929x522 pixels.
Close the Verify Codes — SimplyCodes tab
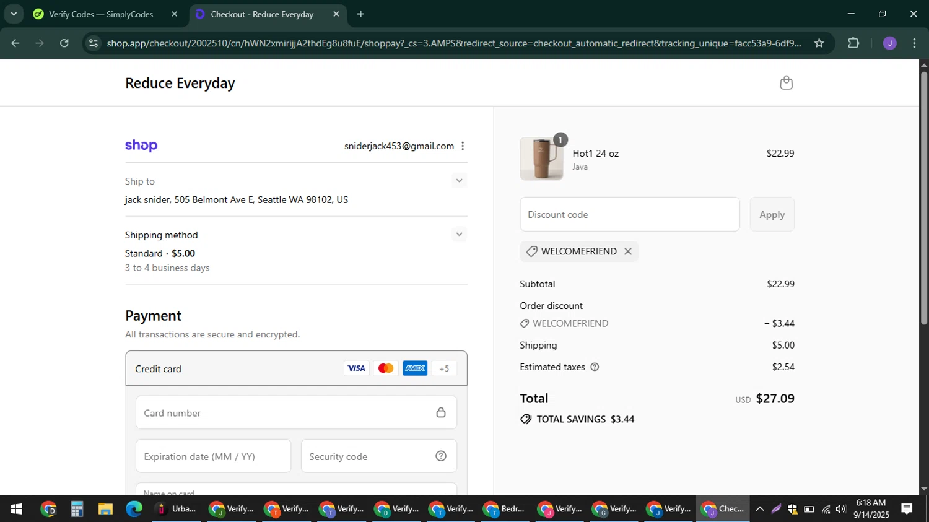tap(174, 14)
